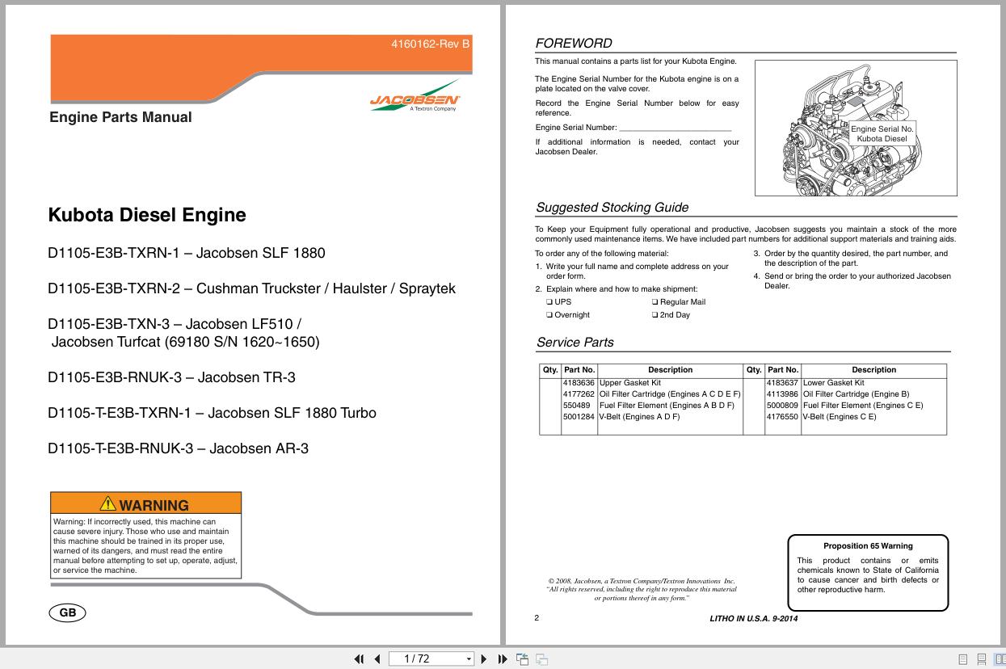1006x669 pixels.
Task: Select the 'Kubota Diesel Engine' title
Action: pyautogui.click(x=147, y=215)
